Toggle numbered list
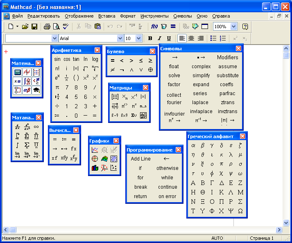This screenshot has height=243, width=292. pyautogui.click(x=223, y=38)
